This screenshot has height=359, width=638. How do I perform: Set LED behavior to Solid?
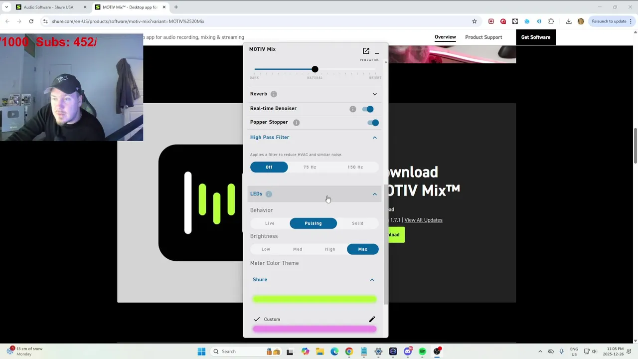[358, 223]
